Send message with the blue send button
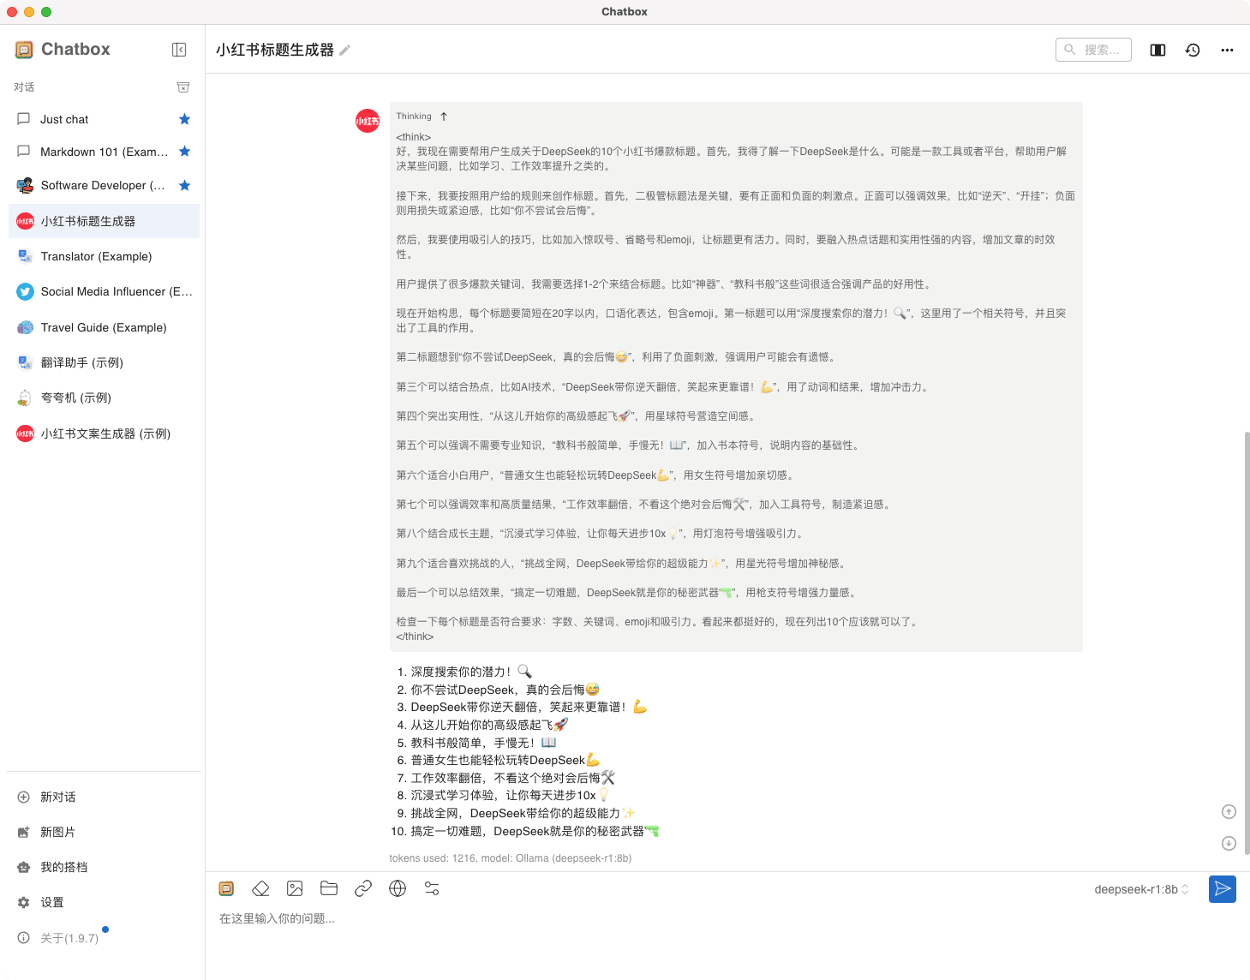Image resolution: width=1250 pixels, height=980 pixels. pyautogui.click(x=1223, y=889)
